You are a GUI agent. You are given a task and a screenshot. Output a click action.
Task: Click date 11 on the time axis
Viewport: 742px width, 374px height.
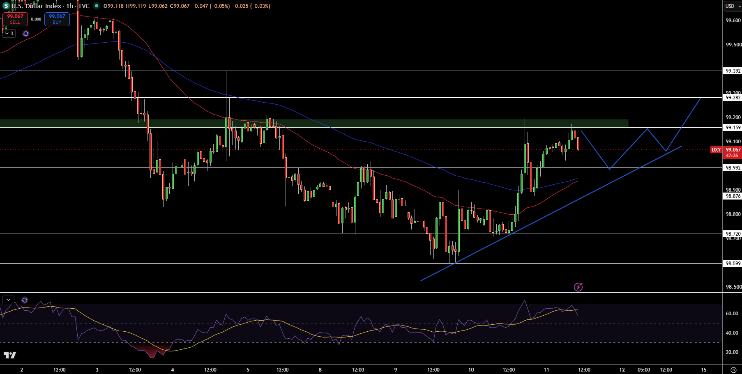[546, 370]
